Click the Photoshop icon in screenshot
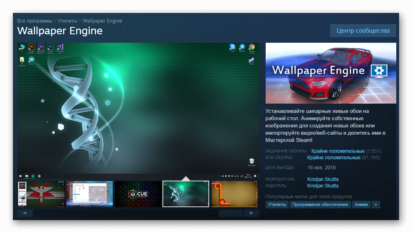412x233 pixels. click(51, 48)
